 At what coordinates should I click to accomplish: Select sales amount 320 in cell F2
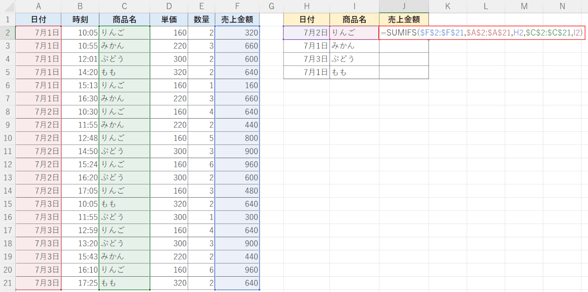[237, 33]
